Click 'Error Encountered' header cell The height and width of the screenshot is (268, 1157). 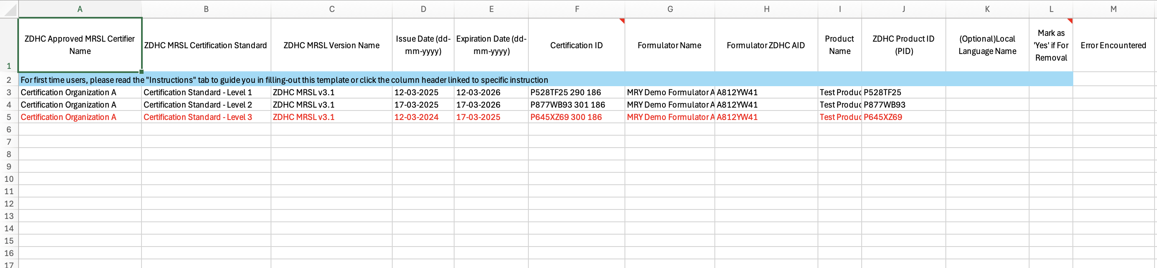click(x=1113, y=45)
